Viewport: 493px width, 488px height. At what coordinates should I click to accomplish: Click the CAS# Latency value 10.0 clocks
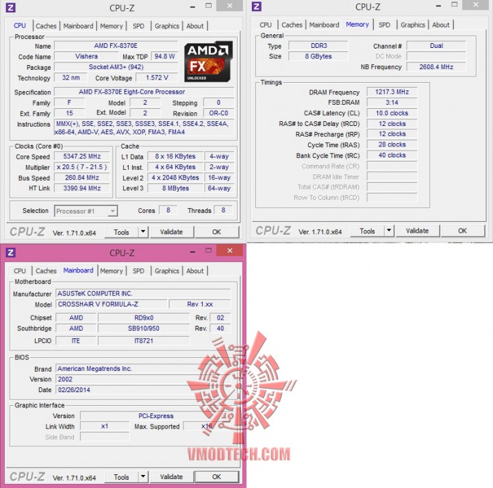(x=392, y=113)
